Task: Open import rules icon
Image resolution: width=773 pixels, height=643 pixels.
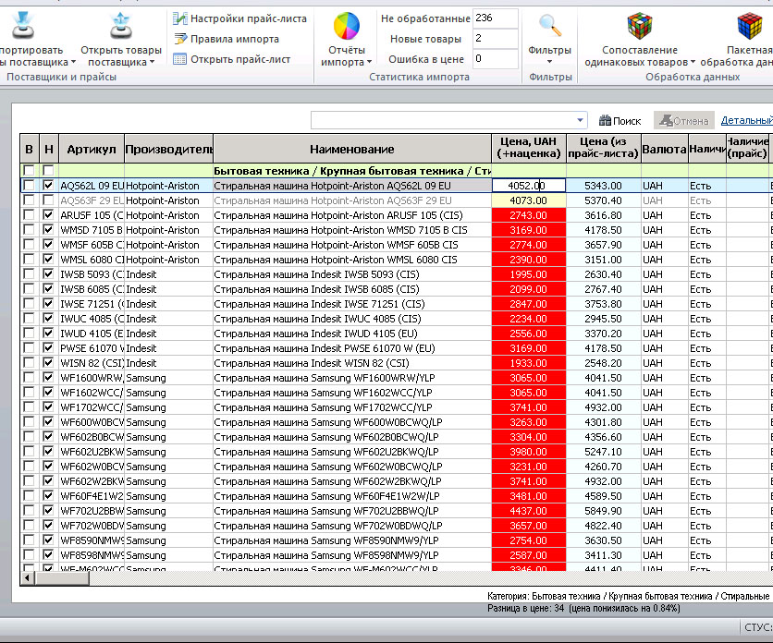Action: click(179, 39)
